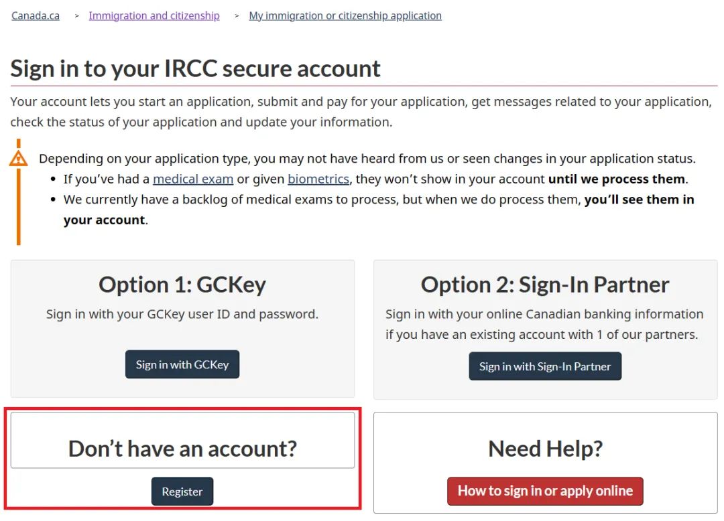
Task: Click the breadcrumb arrow after Canada.ca
Action: [x=76, y=15]
